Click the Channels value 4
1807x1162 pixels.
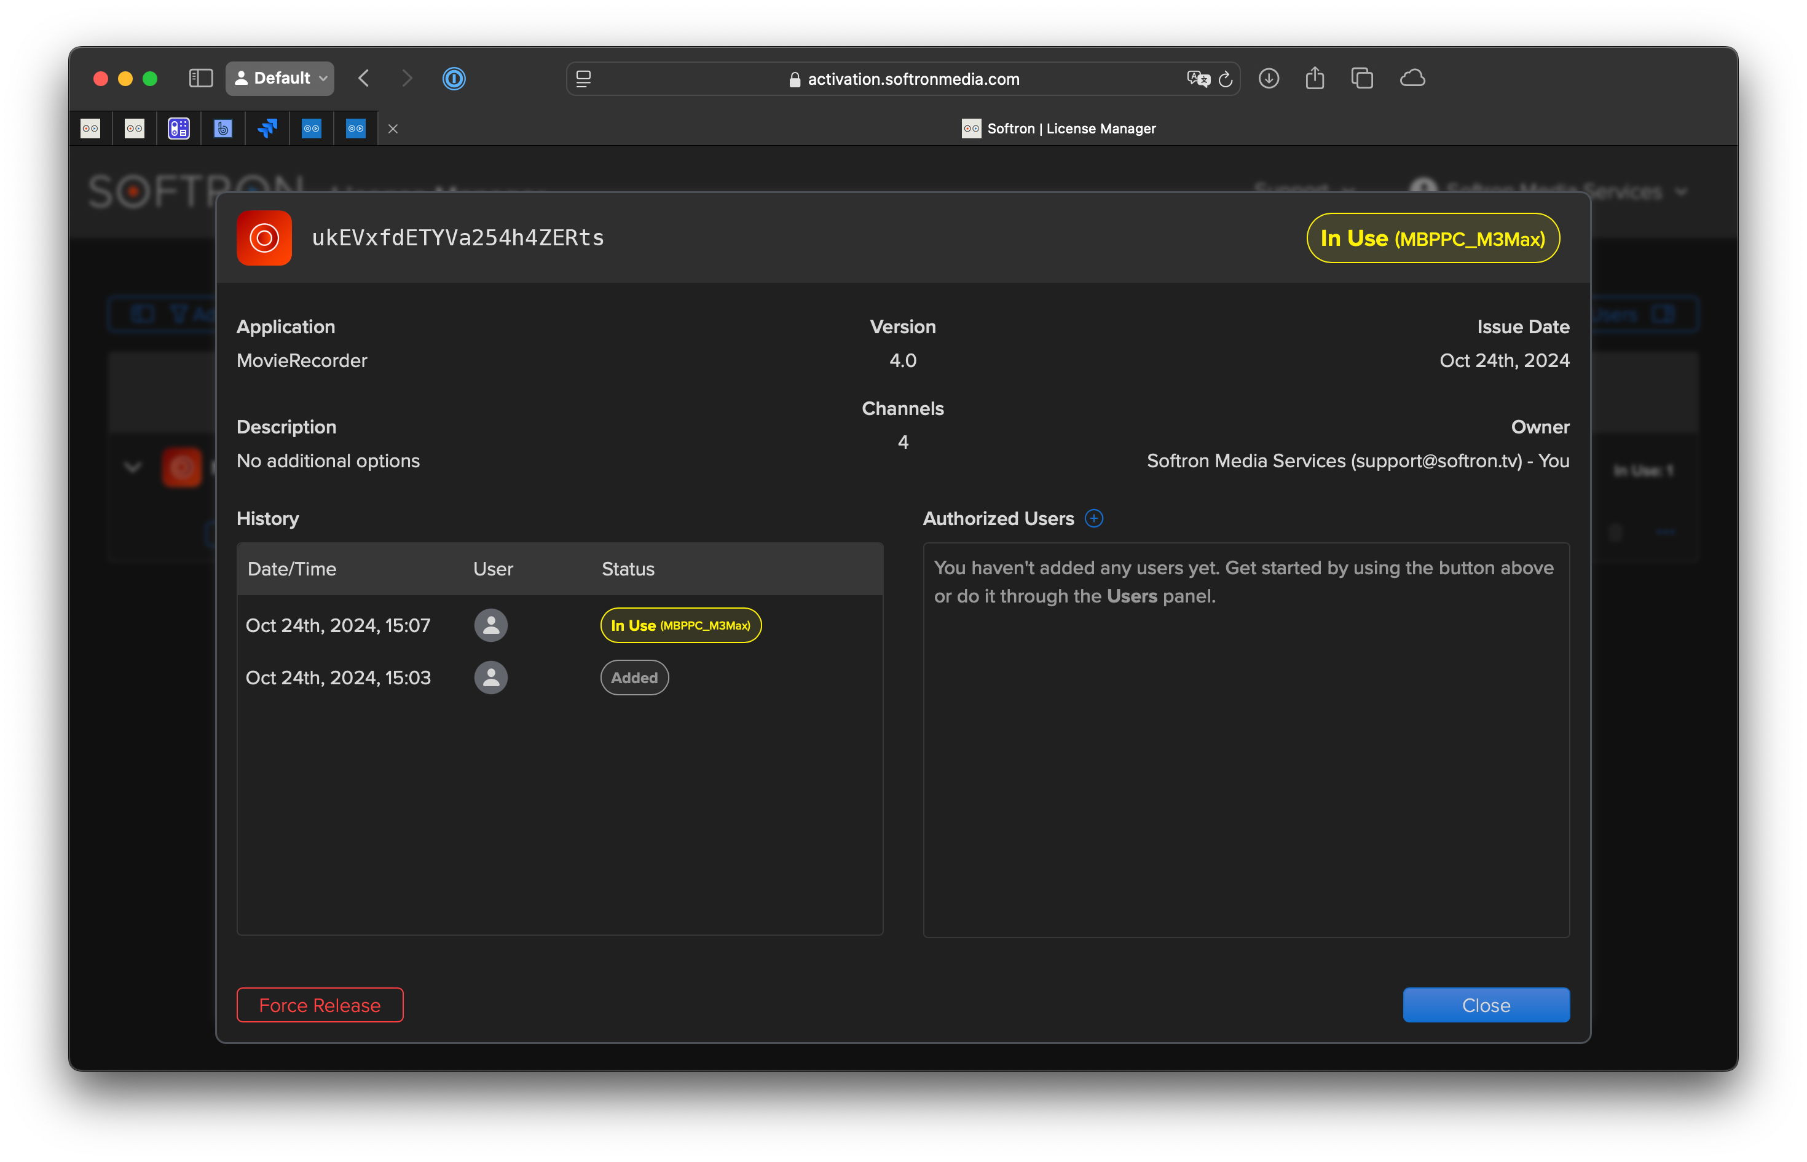pyautogui.click(x=903, y=441)
